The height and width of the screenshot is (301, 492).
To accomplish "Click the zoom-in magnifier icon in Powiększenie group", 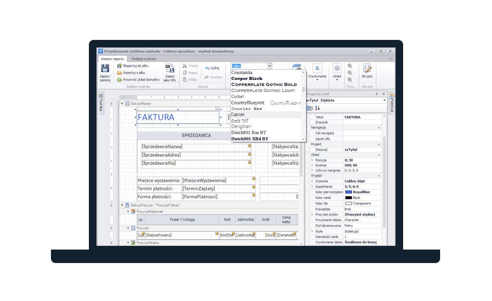I will (350, 66).
